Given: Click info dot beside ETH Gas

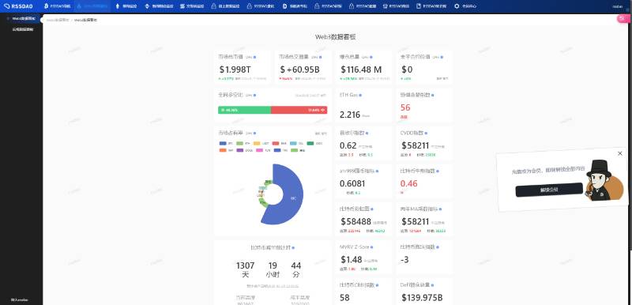Looking at the screenshot, I should point(360,95).
